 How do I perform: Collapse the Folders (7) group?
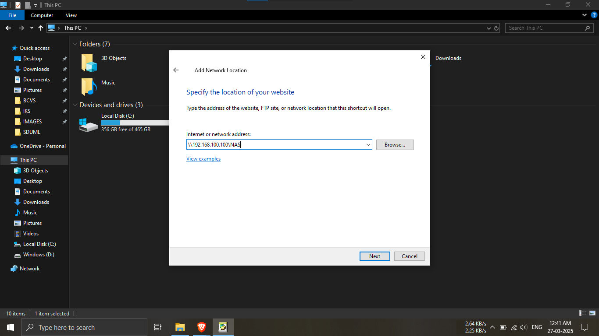pos(75,44)
